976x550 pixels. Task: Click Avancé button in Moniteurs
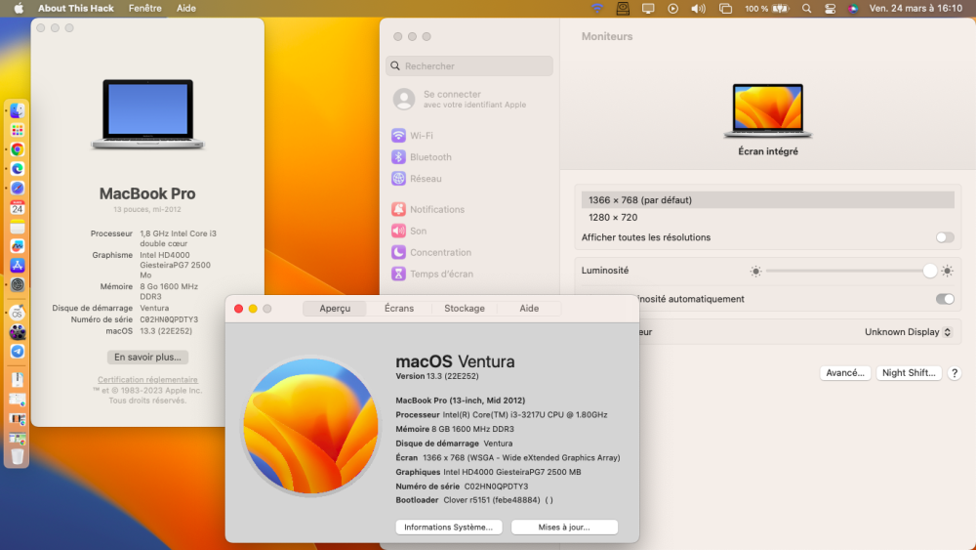pyautogui.click(x=844, y=373)
